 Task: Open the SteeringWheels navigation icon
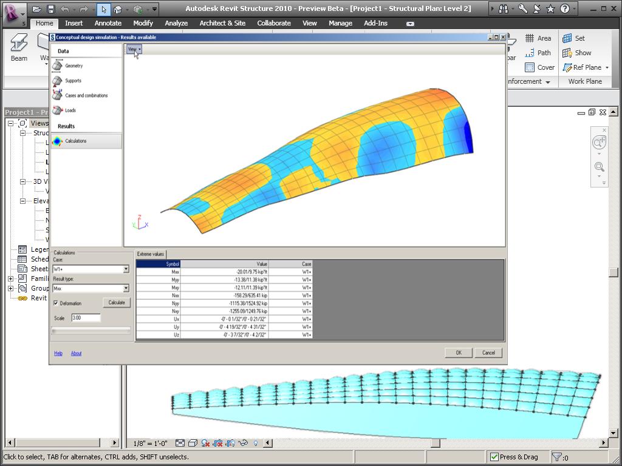click(x=599, y=141)
